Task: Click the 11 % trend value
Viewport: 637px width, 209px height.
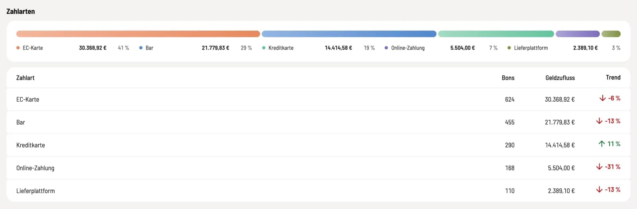Action: (x=614, y=144)
